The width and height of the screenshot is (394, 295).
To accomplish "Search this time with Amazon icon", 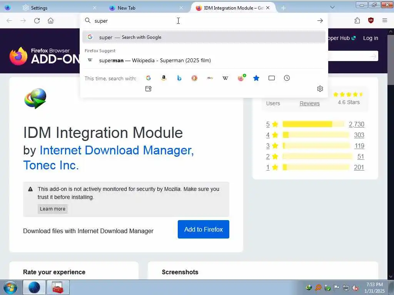I will coord(164,78).
